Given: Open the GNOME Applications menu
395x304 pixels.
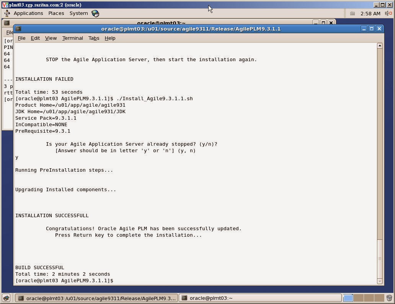Looking at the screenshot, I should click(28, 13).
